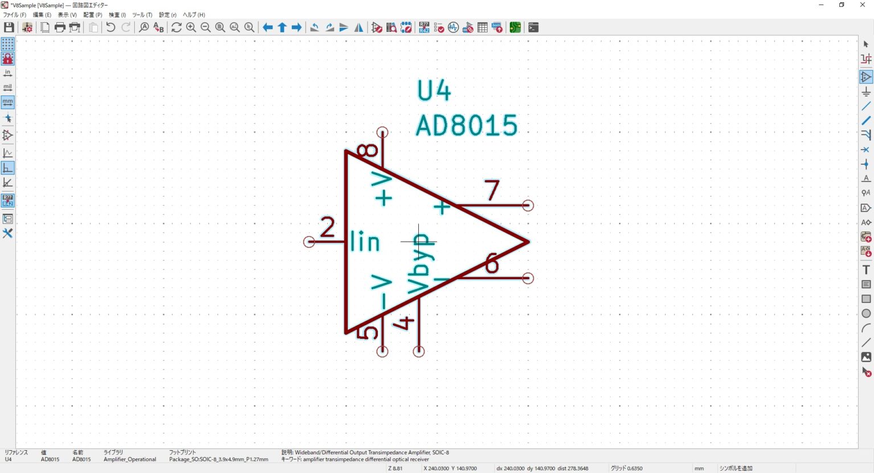Open the PCB editor from the toolbar
Image resolution: width=874 pixels, height=473 pixels.
(x=515, y=27)
